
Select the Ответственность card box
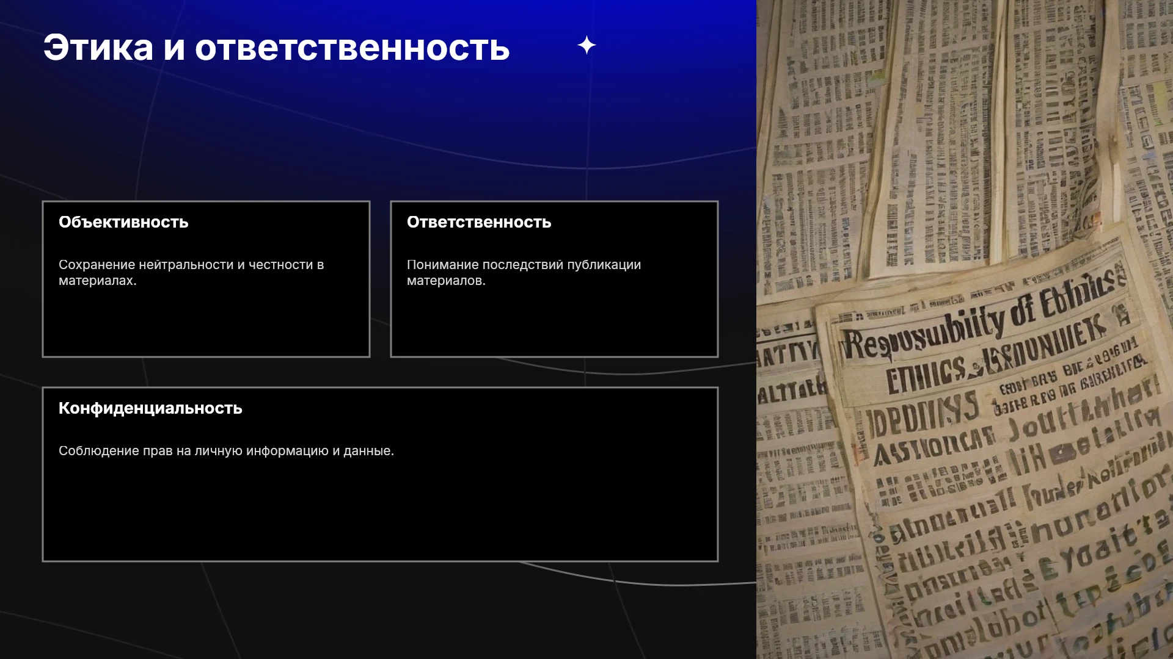[x=554, y=279]
